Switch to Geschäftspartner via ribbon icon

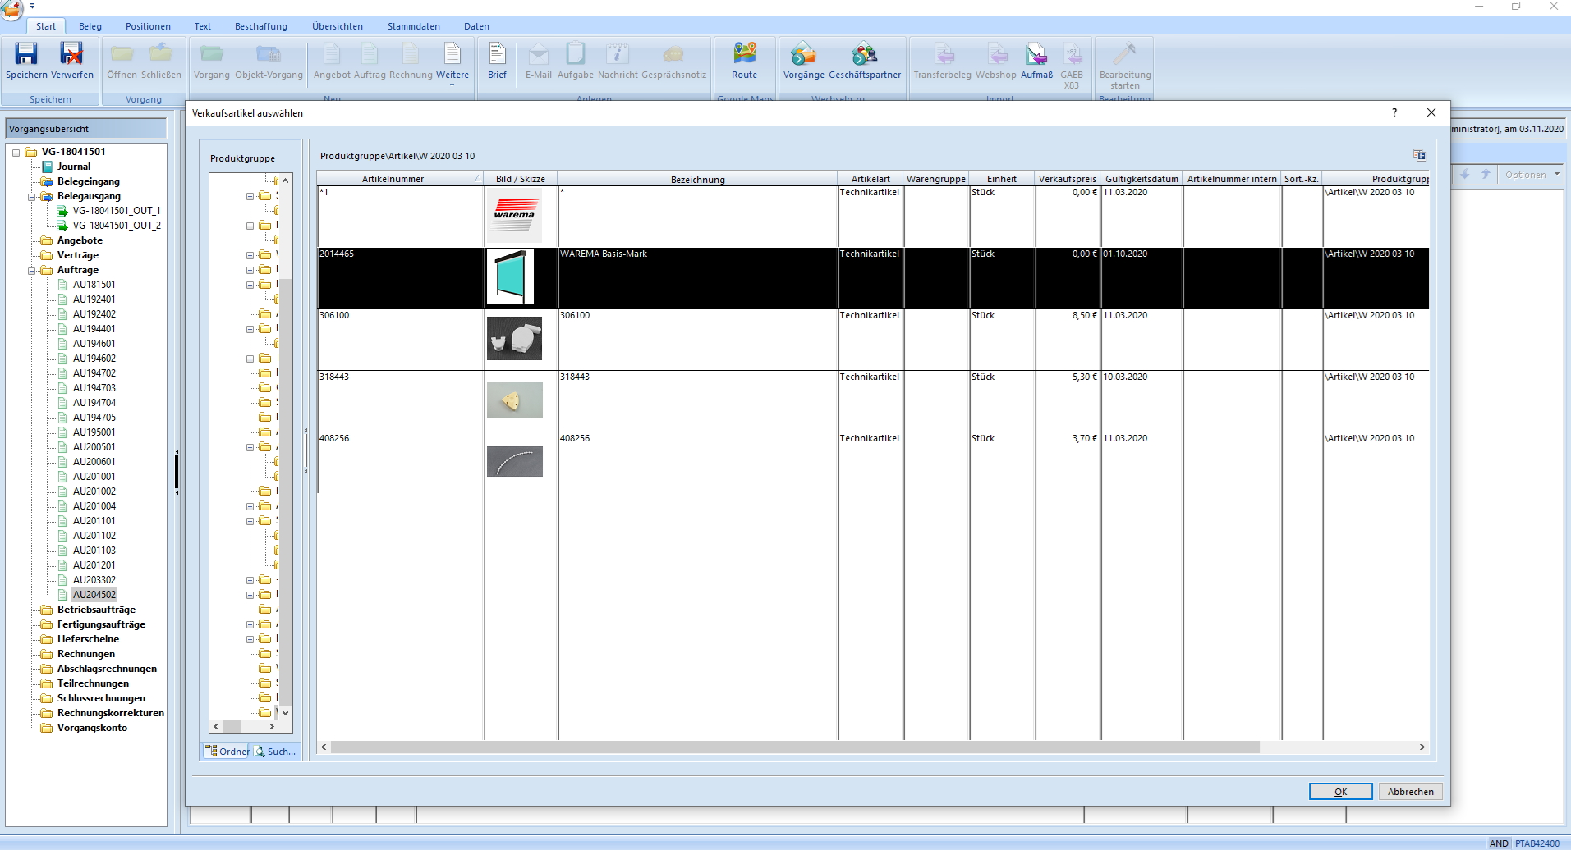point(864,54)
